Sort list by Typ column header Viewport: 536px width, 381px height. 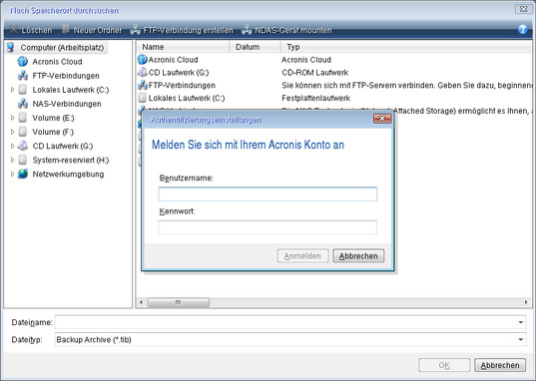(407, 47)
